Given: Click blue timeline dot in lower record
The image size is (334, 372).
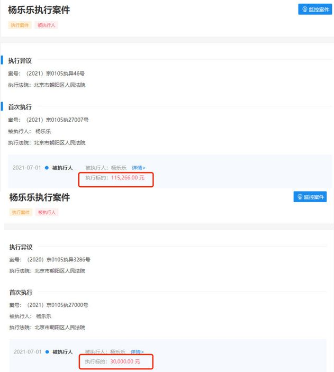Looking at the screenshot, I should (x=47, y=352).
